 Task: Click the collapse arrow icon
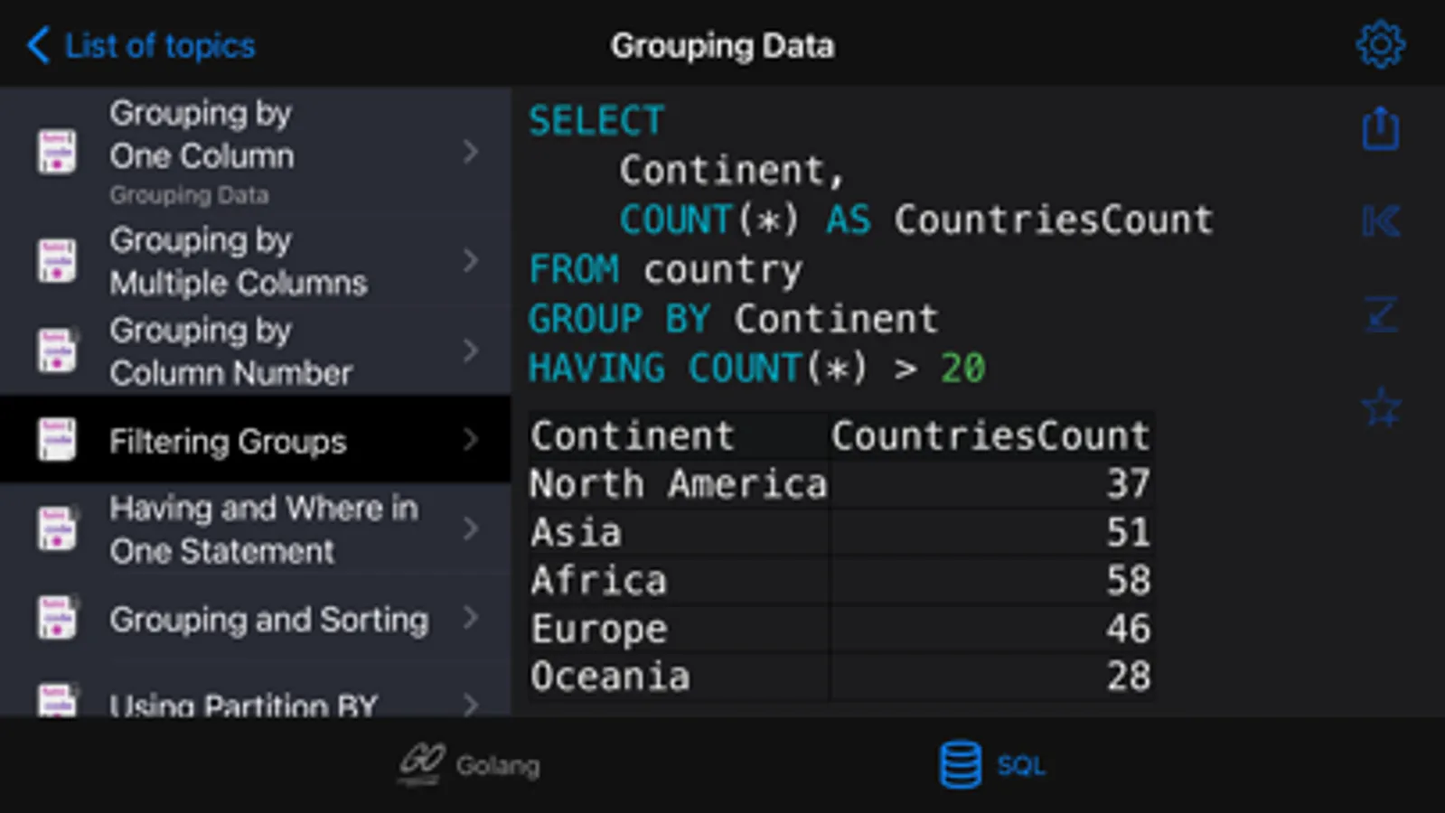[x=1380, y=314]
